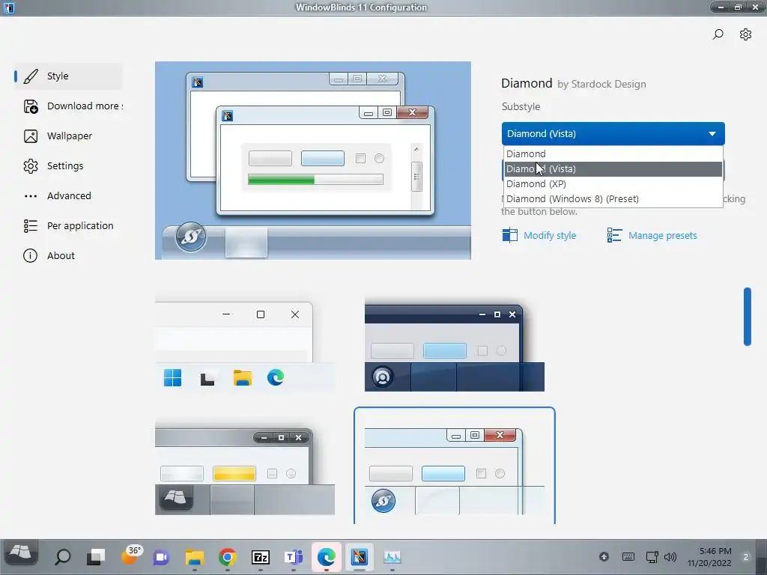Click the touch keyboard tray icon

pos(628,557)
